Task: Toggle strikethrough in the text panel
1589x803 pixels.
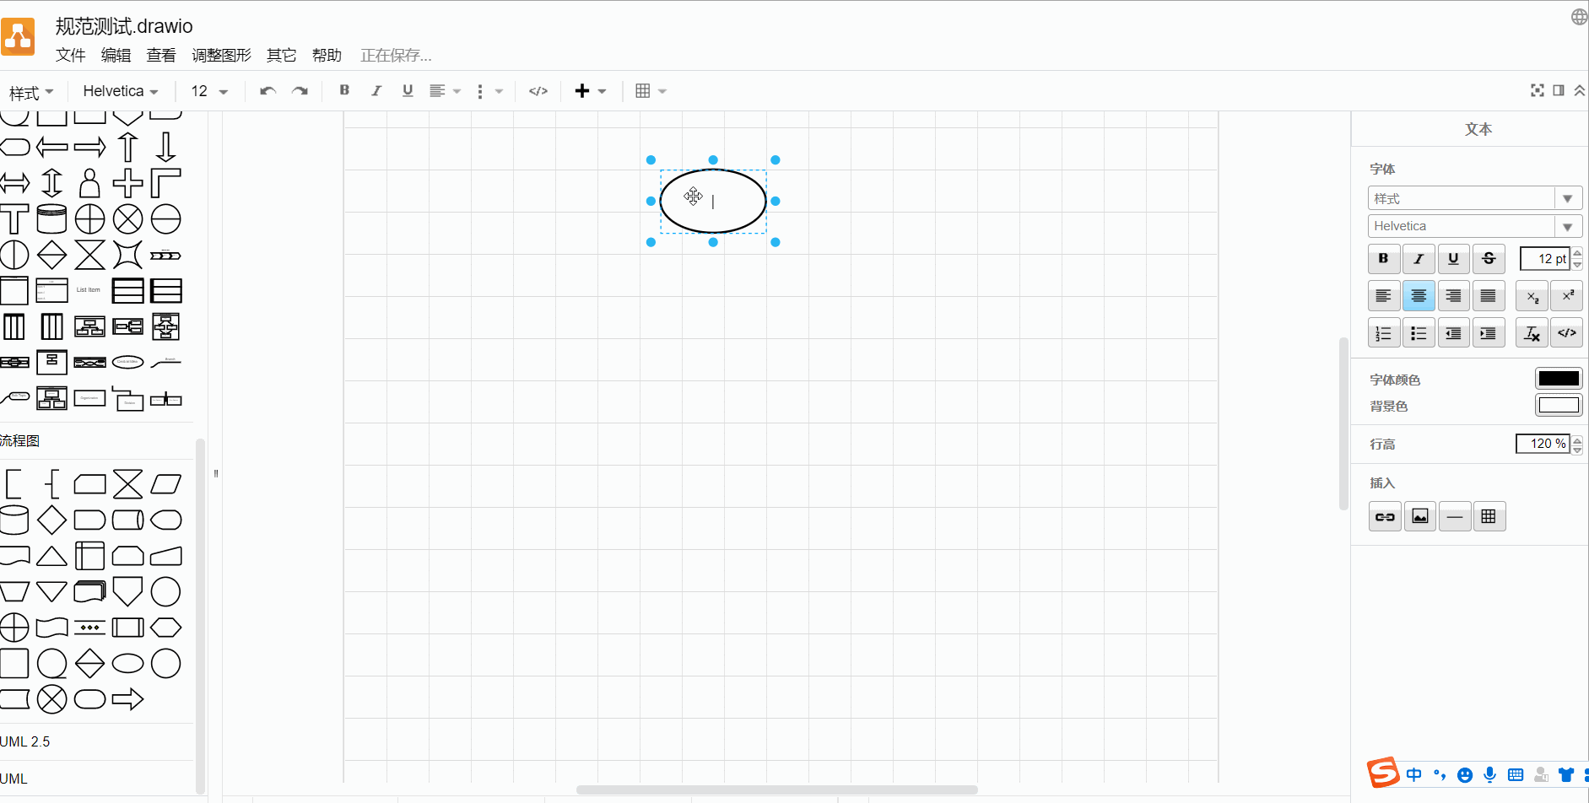Action: coord(1489,259)
